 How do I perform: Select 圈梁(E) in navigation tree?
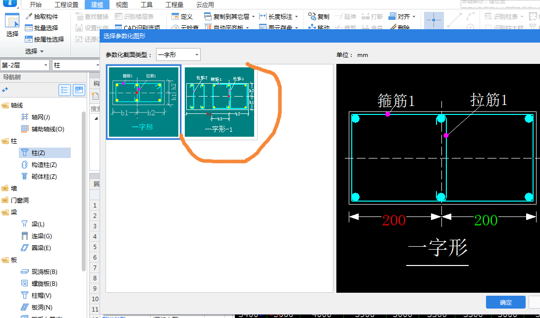click(x=36, y=248)
